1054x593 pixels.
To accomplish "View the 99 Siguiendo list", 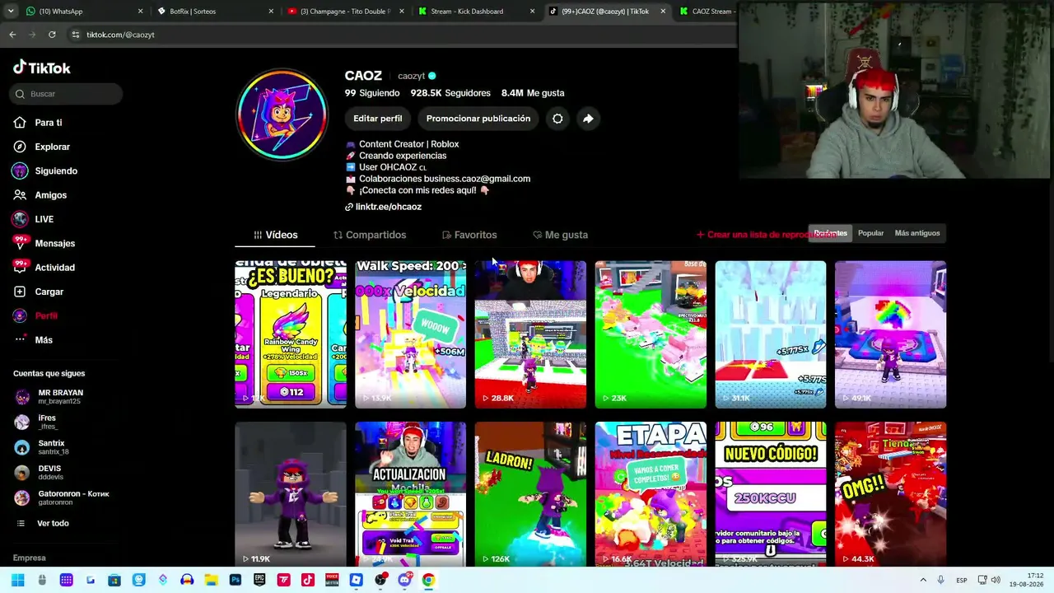I will [x=372, y=93].
